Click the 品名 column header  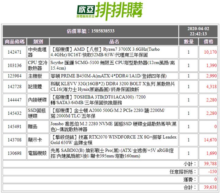coord(114,41)
